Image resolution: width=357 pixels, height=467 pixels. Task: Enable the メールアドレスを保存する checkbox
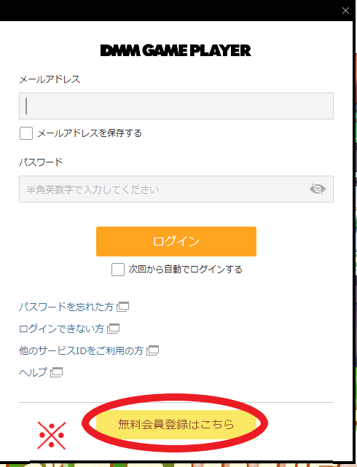tap(26, 133)
